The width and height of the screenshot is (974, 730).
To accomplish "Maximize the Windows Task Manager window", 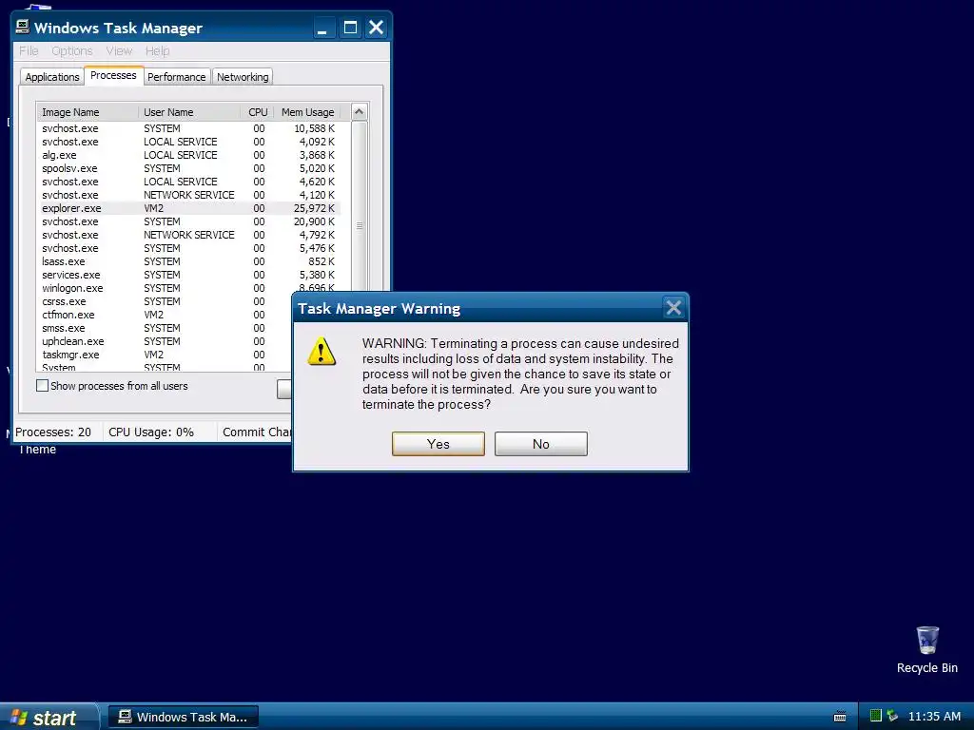I will (350, 28).
